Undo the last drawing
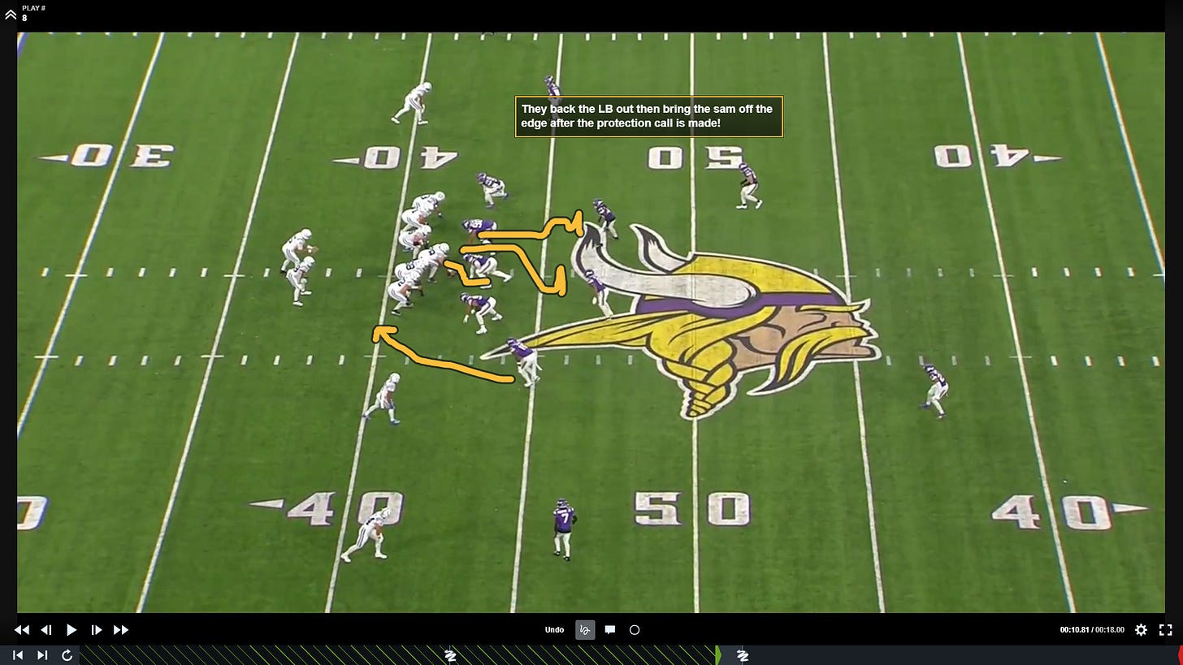1183x665 pixels. [x=554, y=630]
